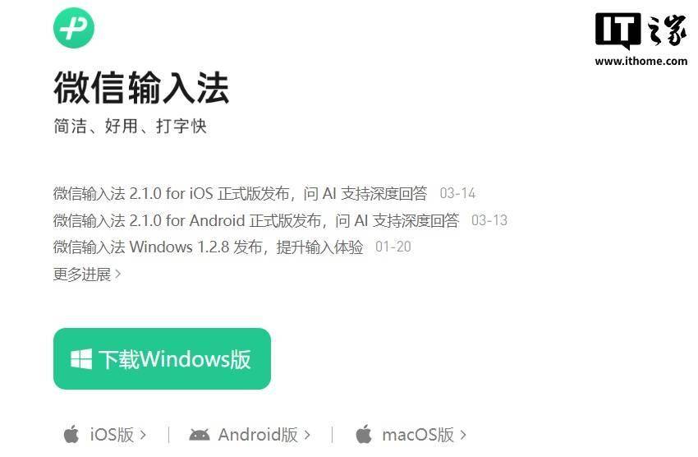
Task: Expand the chevron next to Android版
Action: point(307,435)
